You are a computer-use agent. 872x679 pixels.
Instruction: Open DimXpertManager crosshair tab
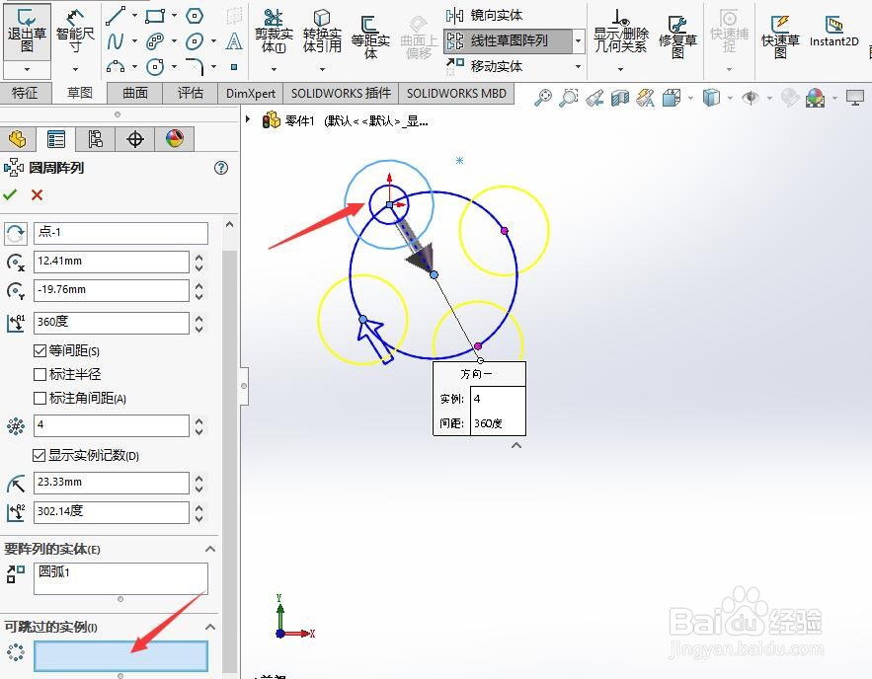[x=135, y=139]
